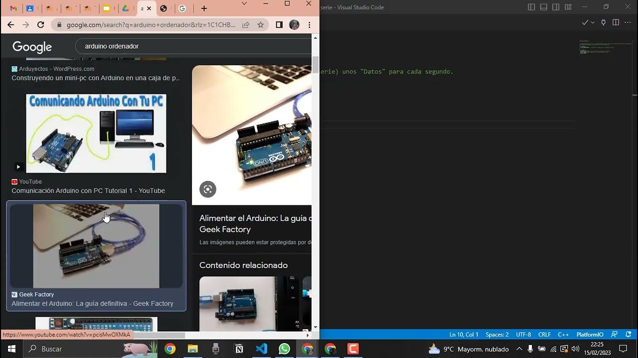Go forward in Chrome
This screenshot has height=358, width=638.
pos(26,25)
